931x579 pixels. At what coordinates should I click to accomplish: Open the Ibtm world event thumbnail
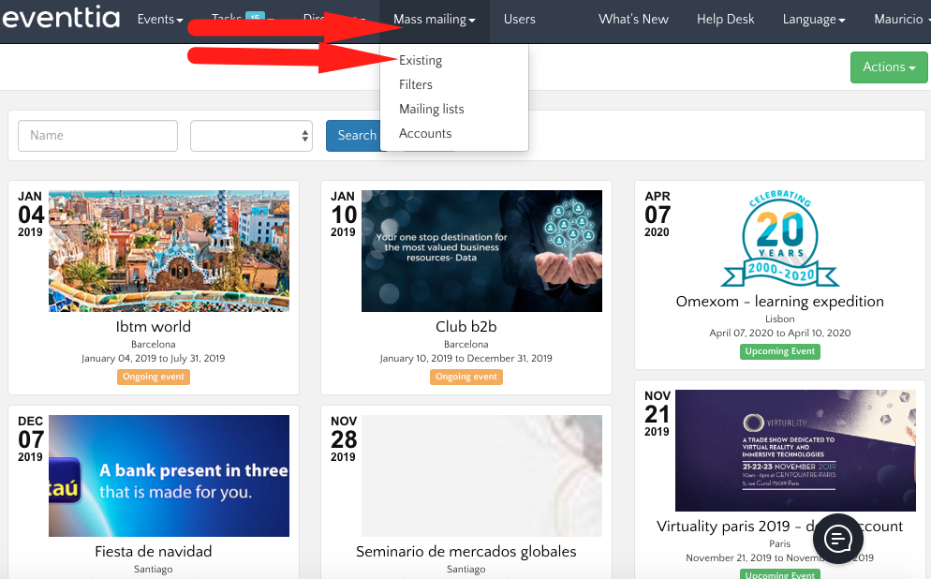coord(169,251)
